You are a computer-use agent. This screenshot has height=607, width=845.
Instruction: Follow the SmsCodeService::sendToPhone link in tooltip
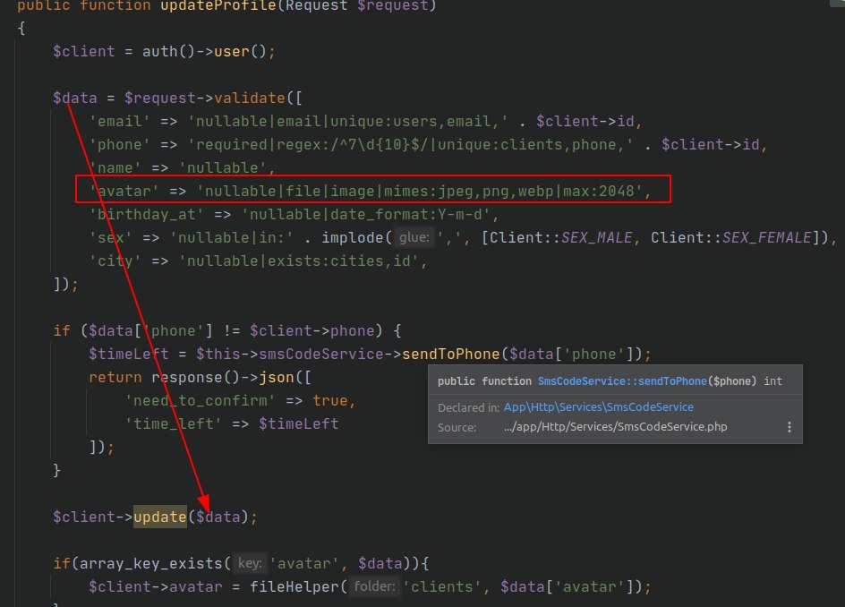(x=622, y=381)
